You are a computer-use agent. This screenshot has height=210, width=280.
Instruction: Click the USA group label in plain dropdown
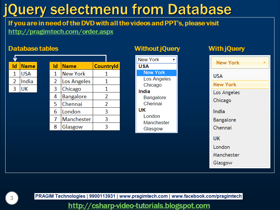click(x=143, y=66)
